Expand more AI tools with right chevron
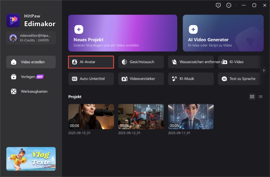The height and width of the screenshot is (177, 270). 264,70
